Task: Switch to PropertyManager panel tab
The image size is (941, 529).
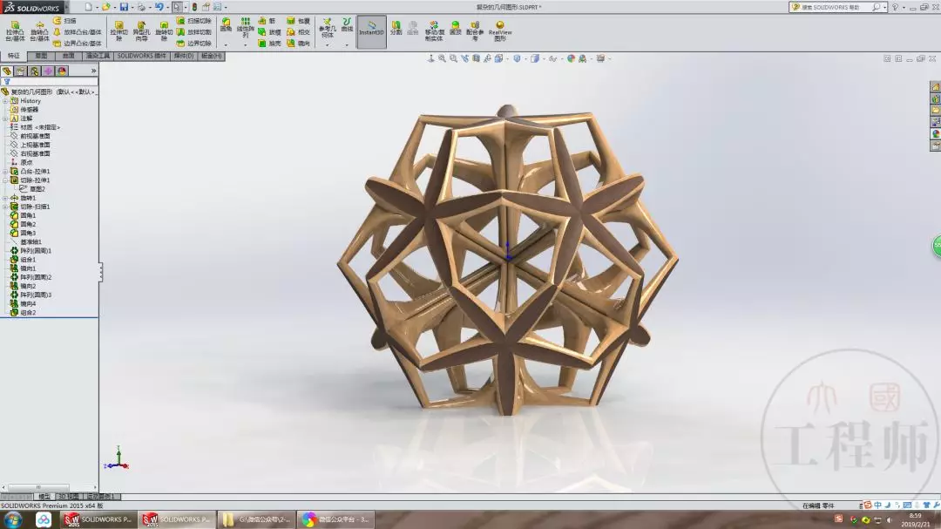Action: tap(21, 71)
